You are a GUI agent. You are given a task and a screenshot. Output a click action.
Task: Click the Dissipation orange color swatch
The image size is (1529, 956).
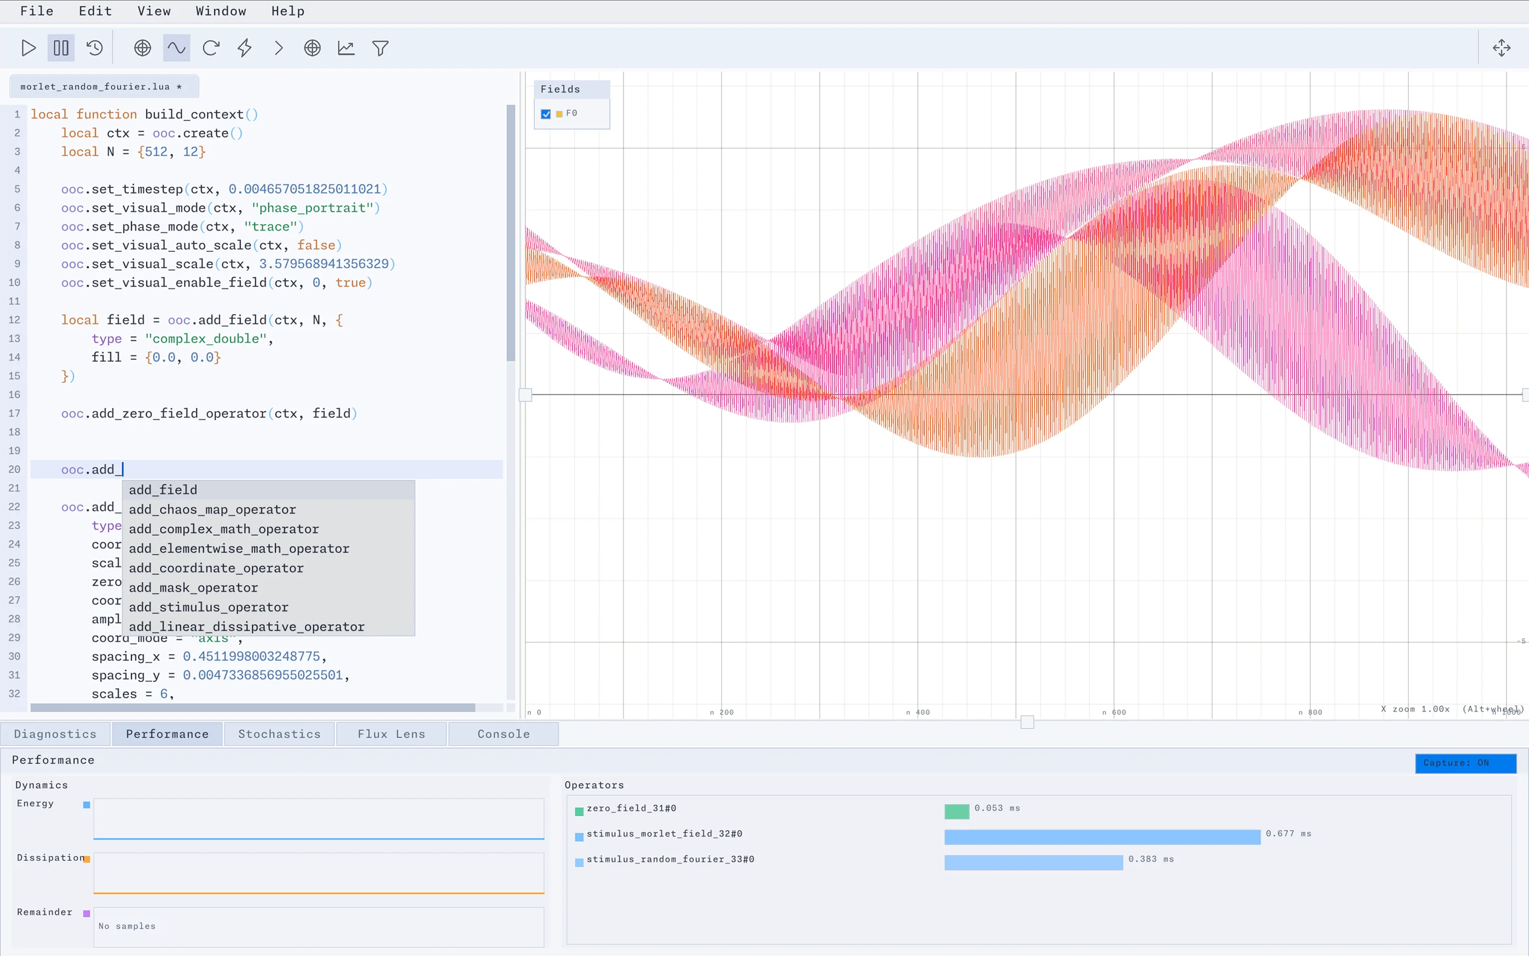coord(87,859)
